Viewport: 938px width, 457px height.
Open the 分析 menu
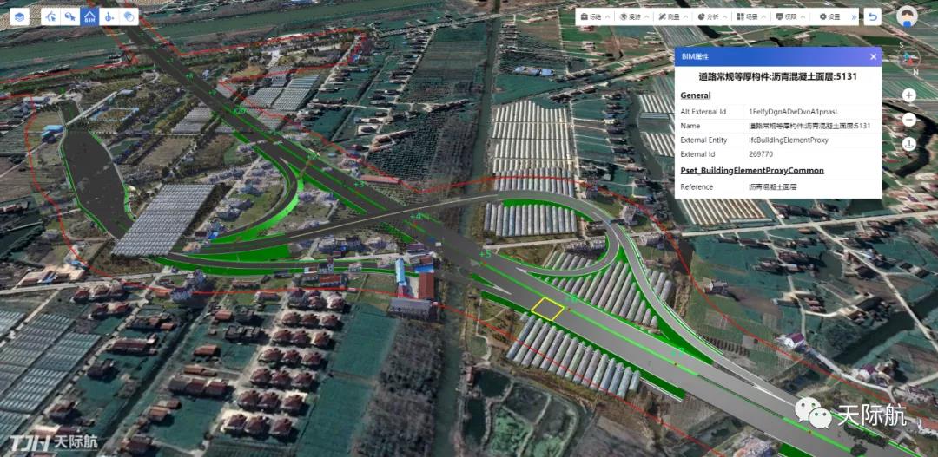click(x=712, y=16)
